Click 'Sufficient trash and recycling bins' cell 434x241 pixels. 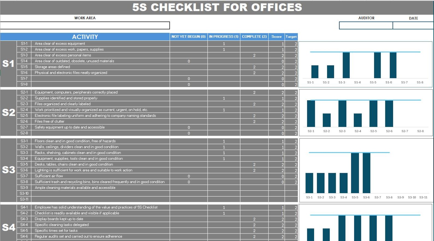(x=100, y=182)
